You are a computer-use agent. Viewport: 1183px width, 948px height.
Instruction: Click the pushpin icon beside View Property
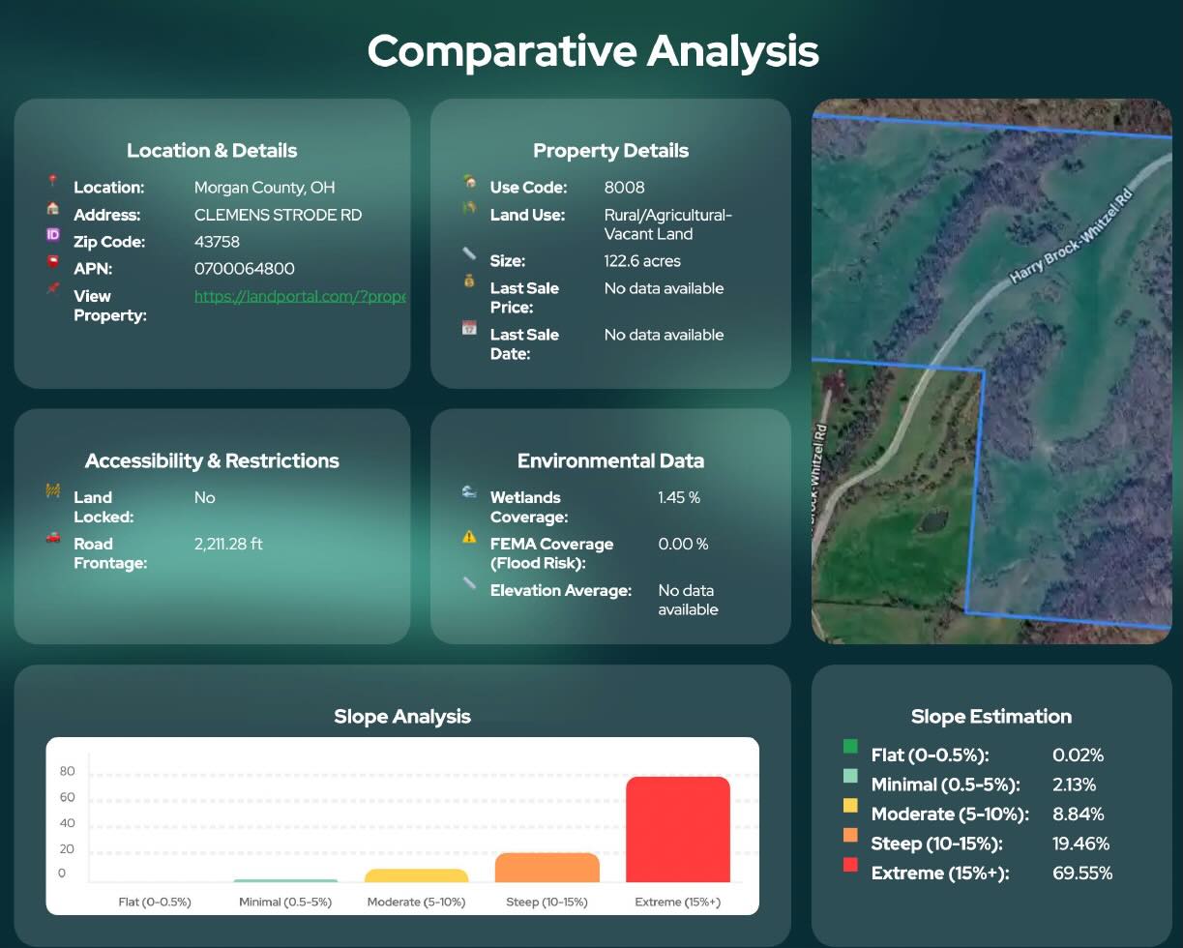point(52,289)
